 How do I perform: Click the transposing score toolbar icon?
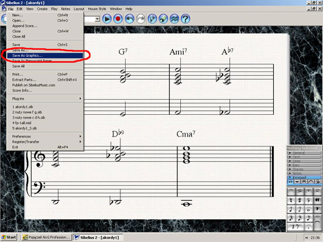(152, 19)
